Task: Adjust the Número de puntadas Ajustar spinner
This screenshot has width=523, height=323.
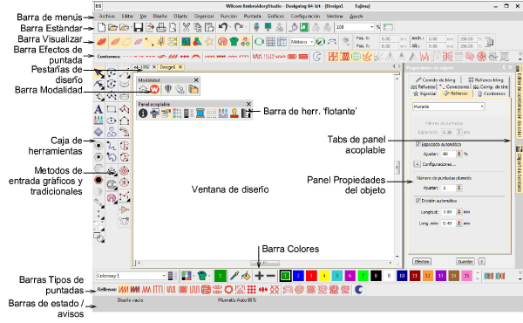Action: click(x=459, y=188)
